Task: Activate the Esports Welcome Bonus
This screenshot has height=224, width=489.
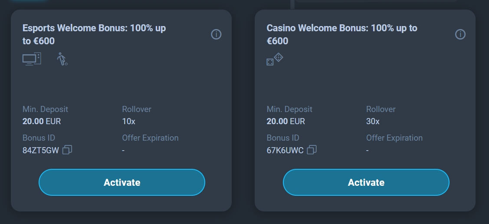Action: point(122,182)
